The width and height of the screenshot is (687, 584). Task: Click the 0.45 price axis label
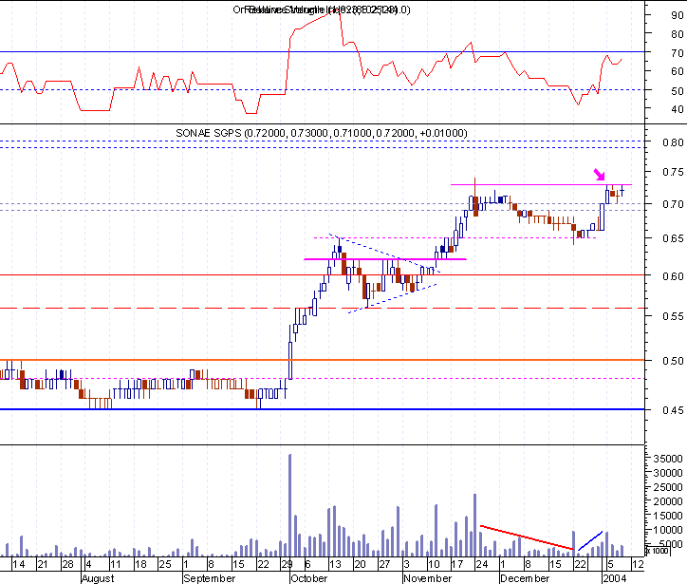(673, 410)
